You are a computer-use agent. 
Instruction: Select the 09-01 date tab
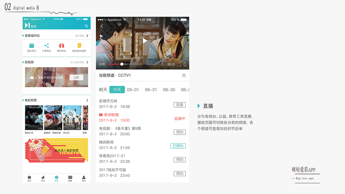coord(133,90)
